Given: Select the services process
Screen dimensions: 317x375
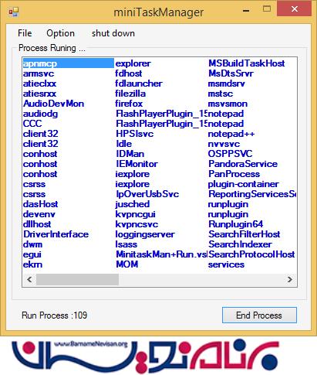Looking at the screenshot, I should [x=226, y=264].
